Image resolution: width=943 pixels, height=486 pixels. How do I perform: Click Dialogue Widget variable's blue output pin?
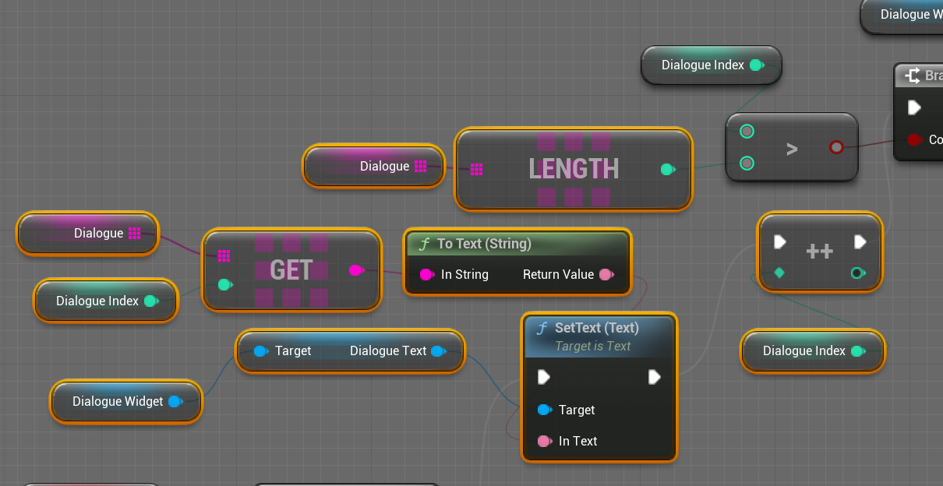click(x=175, y=401)
